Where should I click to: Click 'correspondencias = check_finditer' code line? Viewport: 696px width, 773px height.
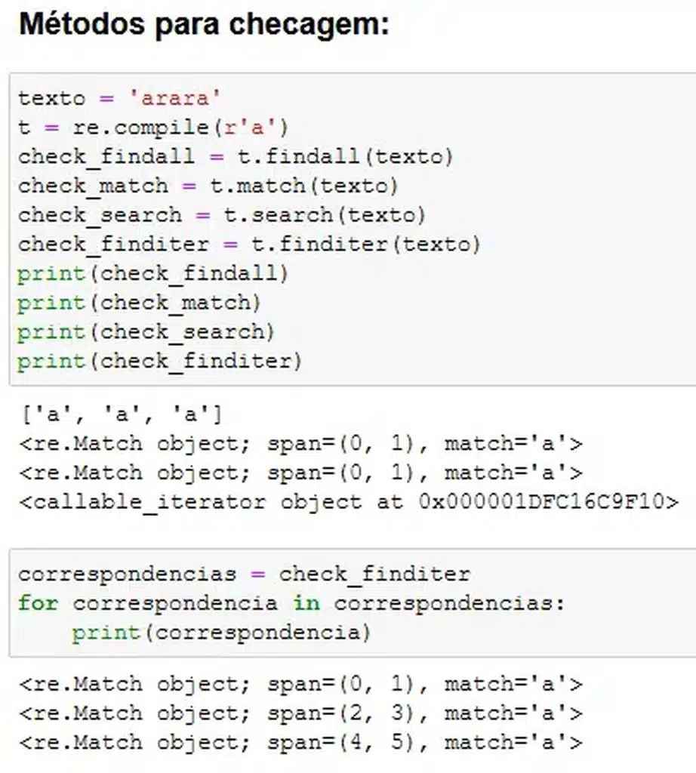click(244, 574)
